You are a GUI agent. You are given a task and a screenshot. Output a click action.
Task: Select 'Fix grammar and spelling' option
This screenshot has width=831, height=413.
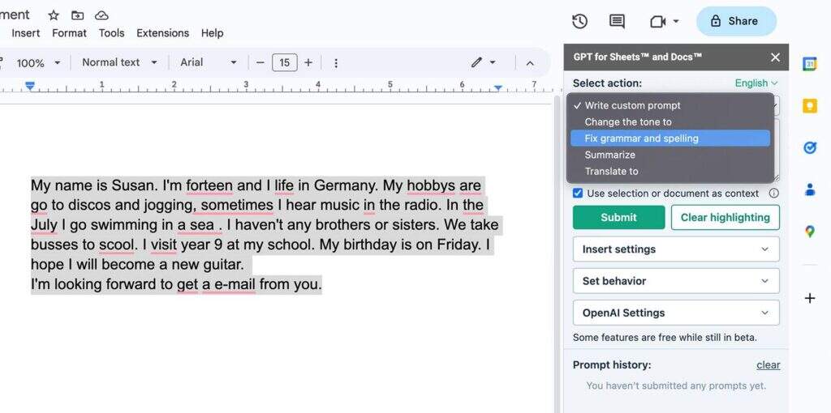point(641,138)
